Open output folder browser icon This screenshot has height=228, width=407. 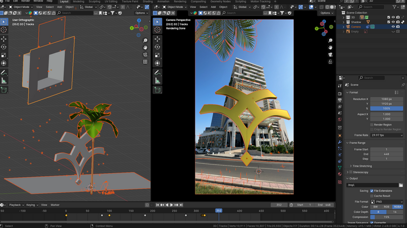pyautogui.click(x=401, y=185)
